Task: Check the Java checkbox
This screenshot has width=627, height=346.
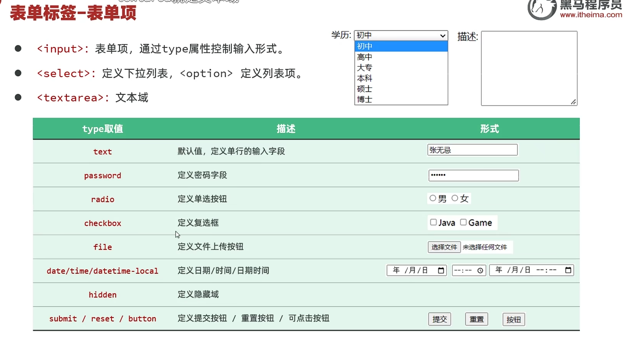Action: tap(433, 222)
